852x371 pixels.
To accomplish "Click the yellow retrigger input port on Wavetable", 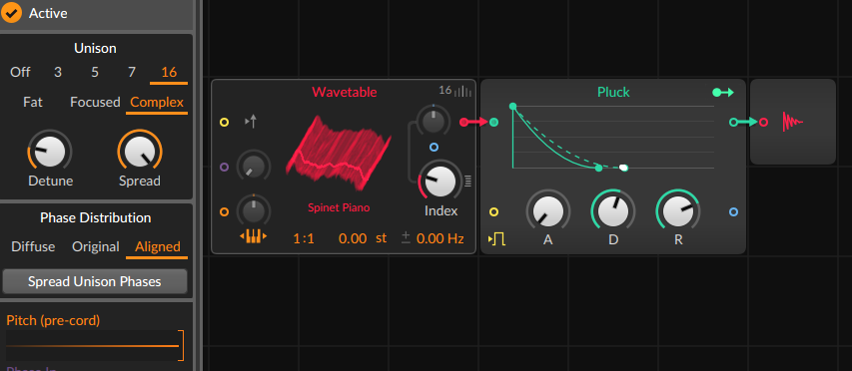I will coord(224,122).
